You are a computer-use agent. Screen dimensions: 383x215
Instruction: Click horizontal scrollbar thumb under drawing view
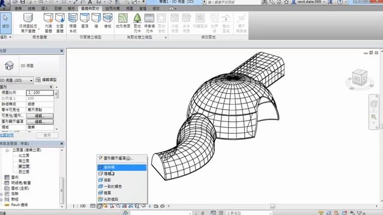pos(273,206)
